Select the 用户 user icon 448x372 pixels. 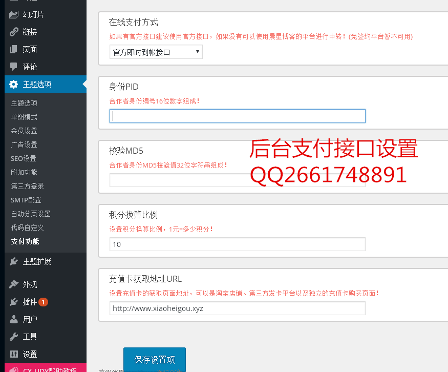coord(14,319)
